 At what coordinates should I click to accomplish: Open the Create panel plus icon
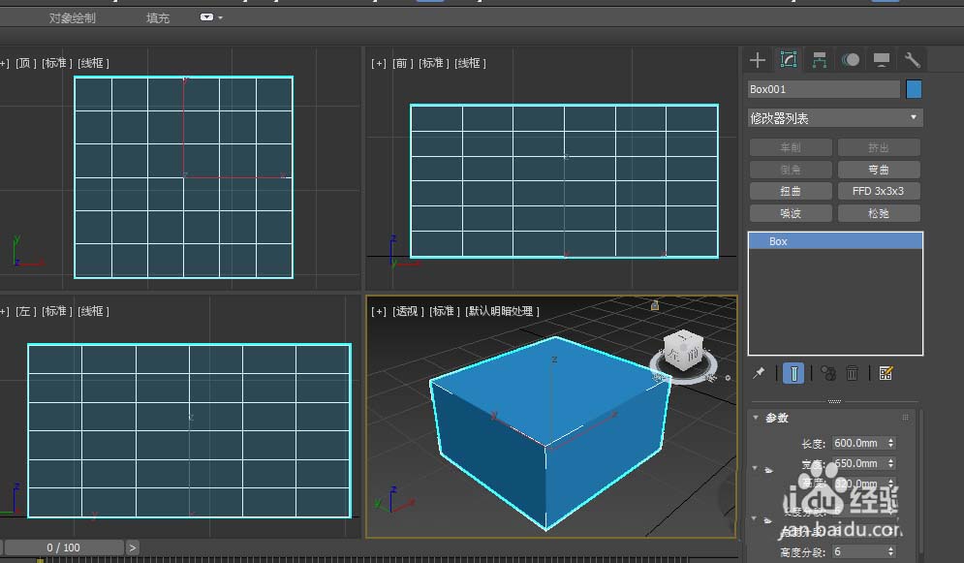tap(758, 60)
